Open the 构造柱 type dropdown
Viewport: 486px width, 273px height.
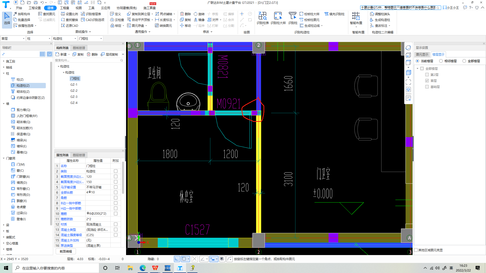coord(65,38)
